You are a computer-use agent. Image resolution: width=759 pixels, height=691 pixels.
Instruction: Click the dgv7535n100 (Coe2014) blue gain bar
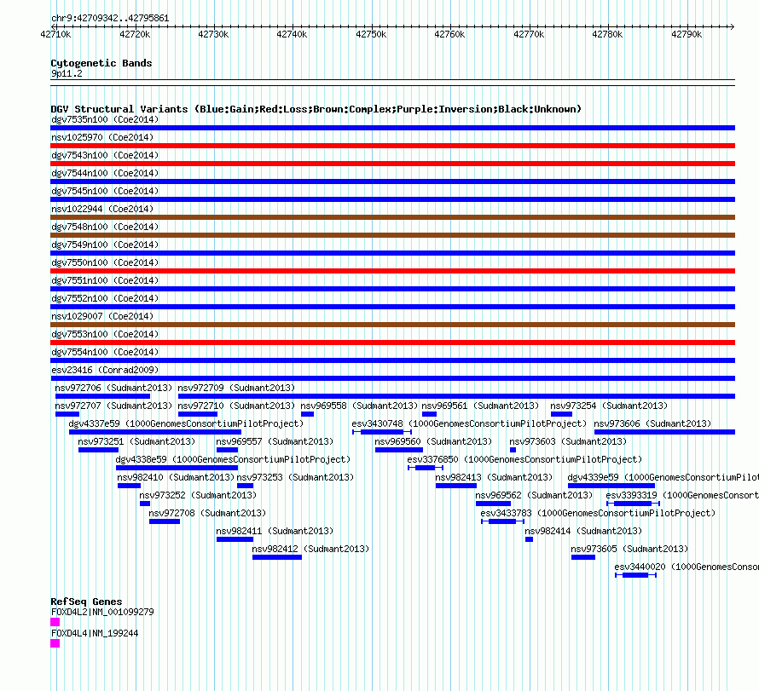(x=392, y=128)
